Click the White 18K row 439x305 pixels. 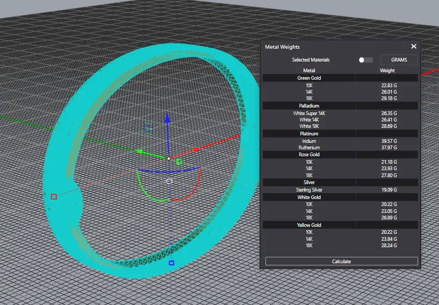[x=340, y=126]
